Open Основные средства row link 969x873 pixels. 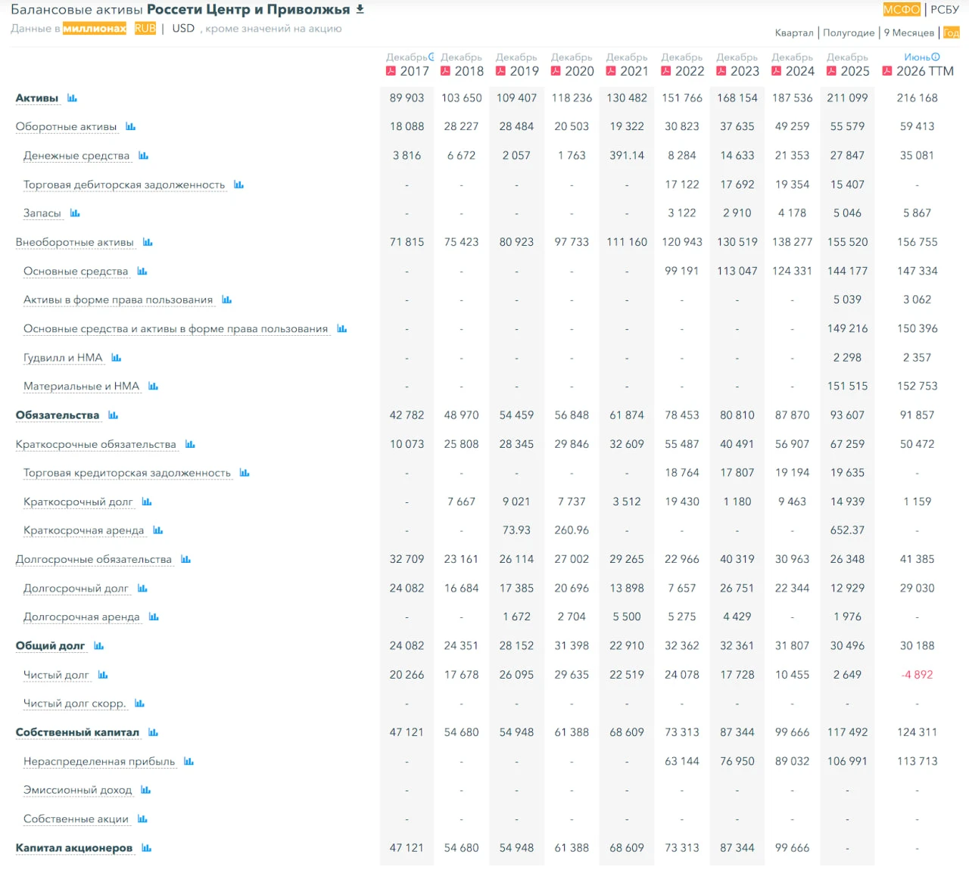click(76, 272)
